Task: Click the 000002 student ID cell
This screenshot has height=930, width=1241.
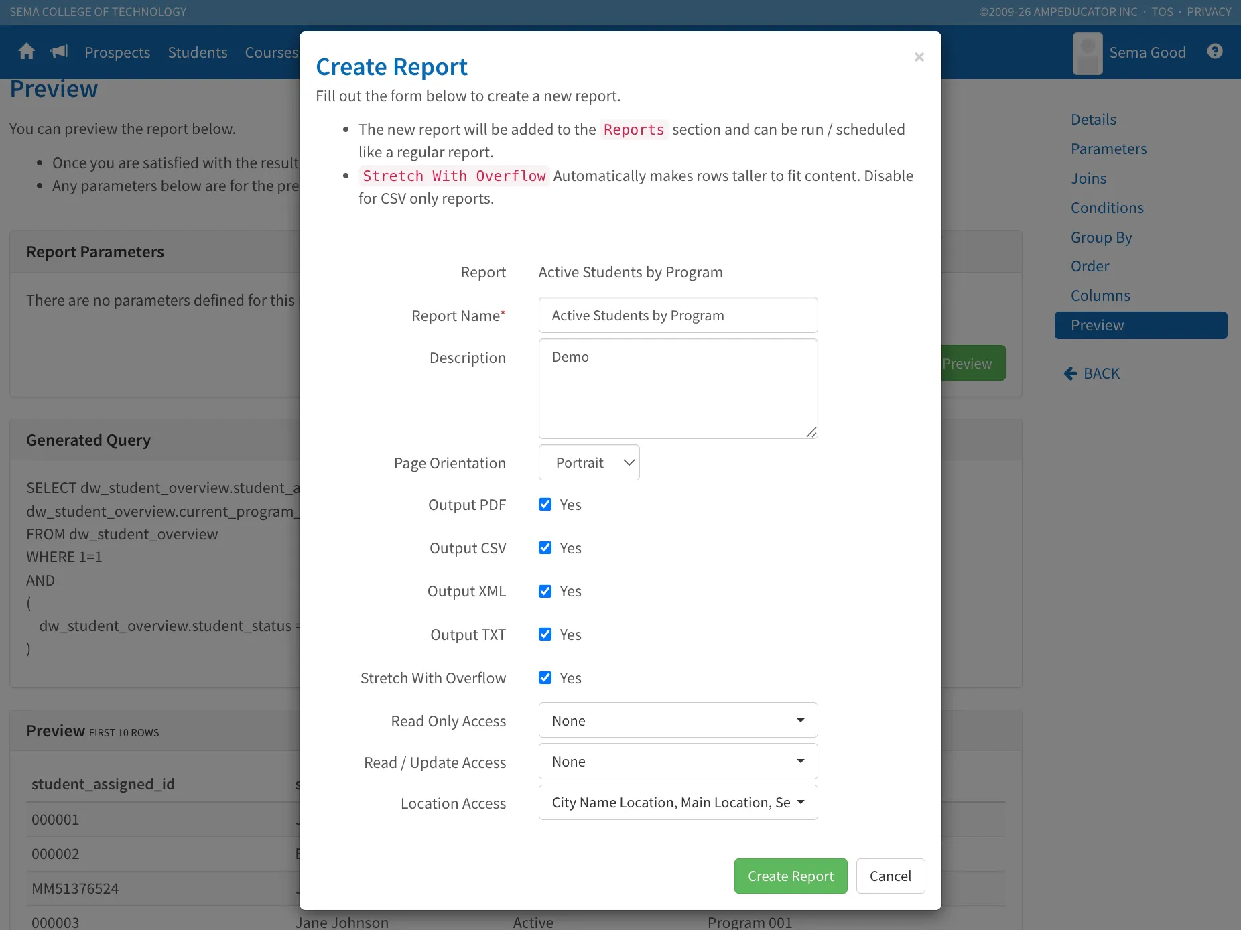Action: (56, 854)
